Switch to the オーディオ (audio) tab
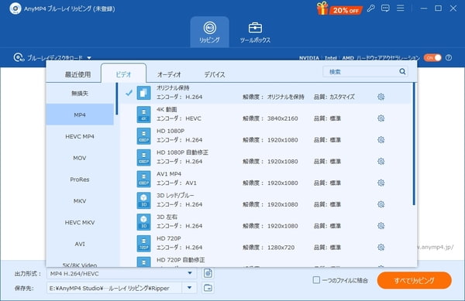 tap(169, 74)
